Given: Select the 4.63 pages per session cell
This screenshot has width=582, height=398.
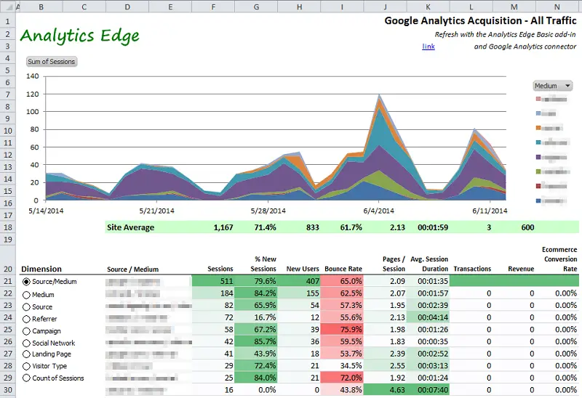Looking at the screenshot, I should point(385,390).
